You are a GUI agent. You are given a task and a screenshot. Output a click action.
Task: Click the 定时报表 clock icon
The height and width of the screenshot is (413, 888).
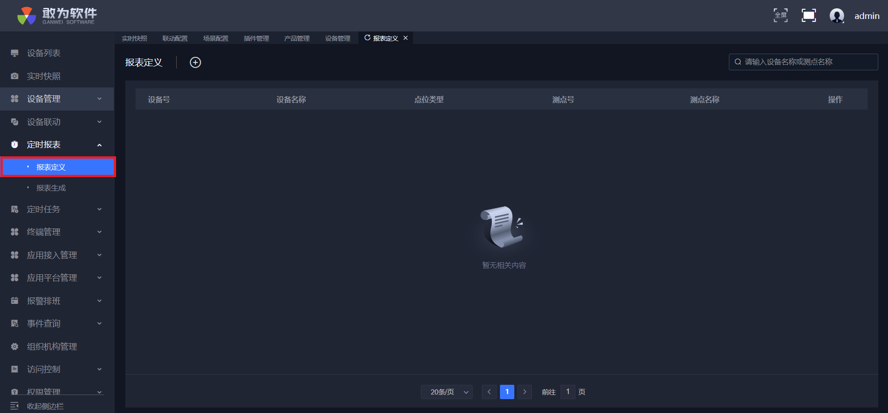15,144
